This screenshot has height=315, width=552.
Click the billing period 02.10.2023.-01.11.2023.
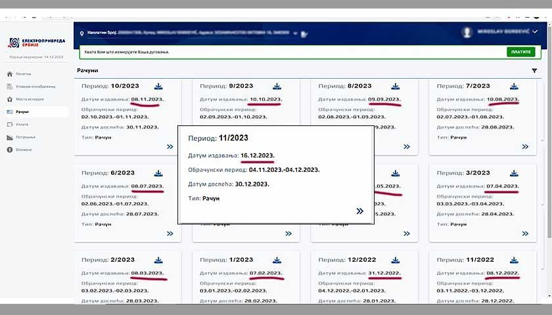pos(115,117)
